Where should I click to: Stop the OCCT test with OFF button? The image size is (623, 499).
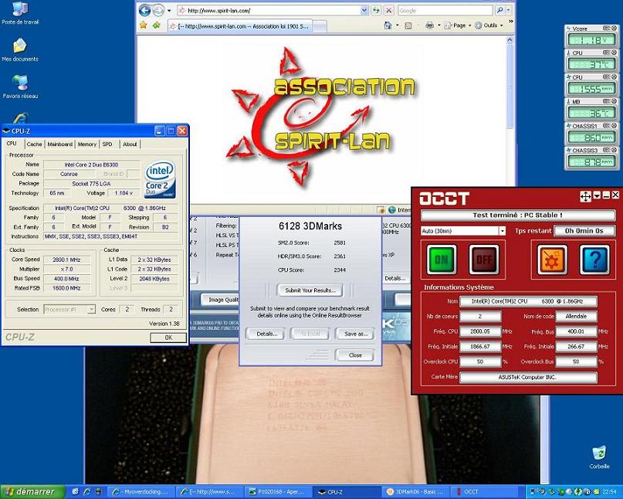484,260
